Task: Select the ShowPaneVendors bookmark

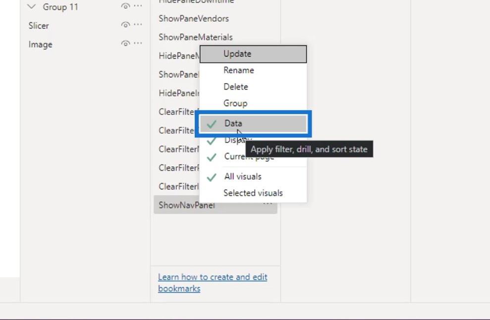Action: [194, 19]
